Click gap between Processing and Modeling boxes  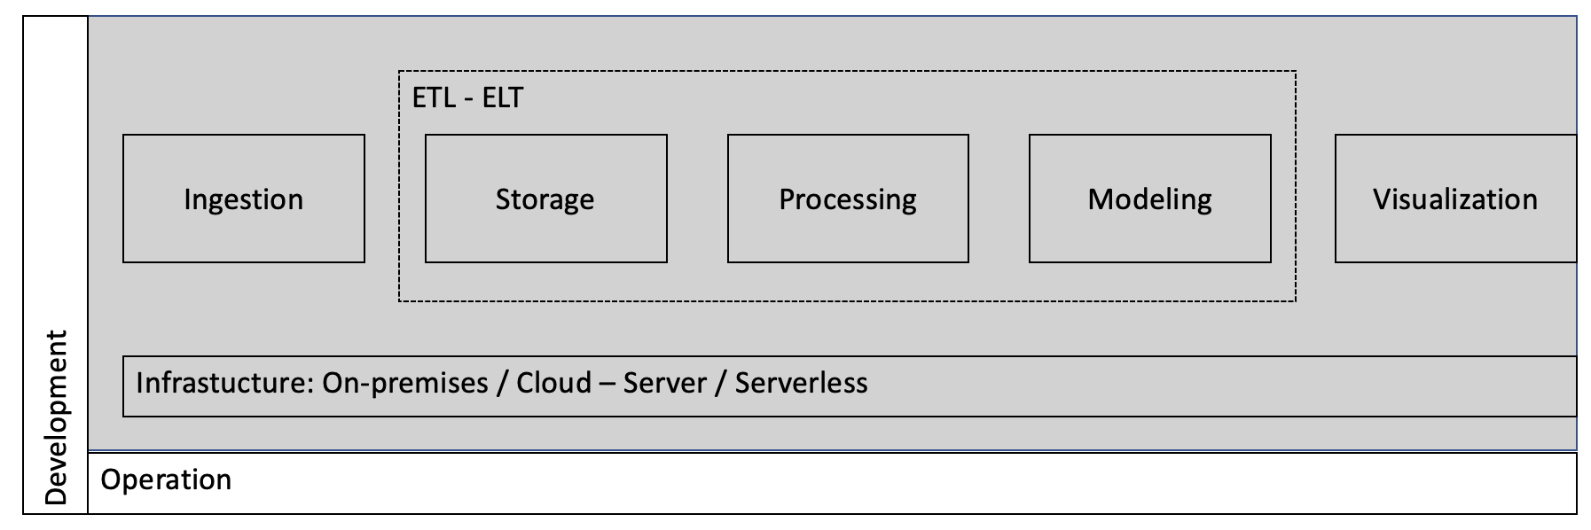coord(999,199)
